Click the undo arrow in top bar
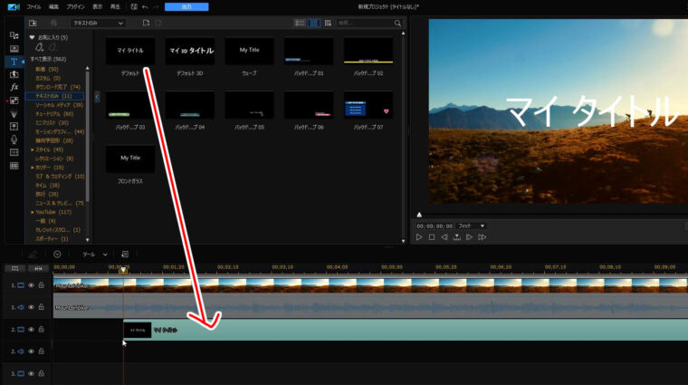 click(145, 6)
